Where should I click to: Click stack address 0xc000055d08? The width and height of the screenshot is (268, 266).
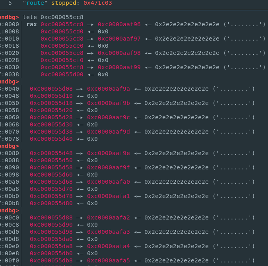(x=51, y=89)
